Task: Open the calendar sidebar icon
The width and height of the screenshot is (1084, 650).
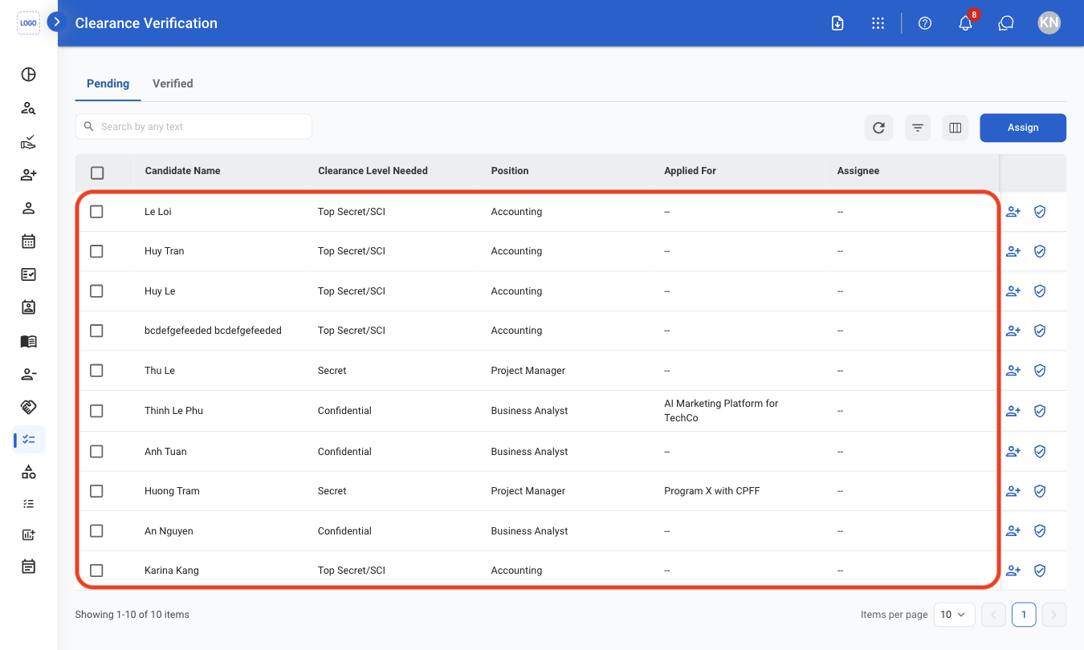Action: point(28,241)
